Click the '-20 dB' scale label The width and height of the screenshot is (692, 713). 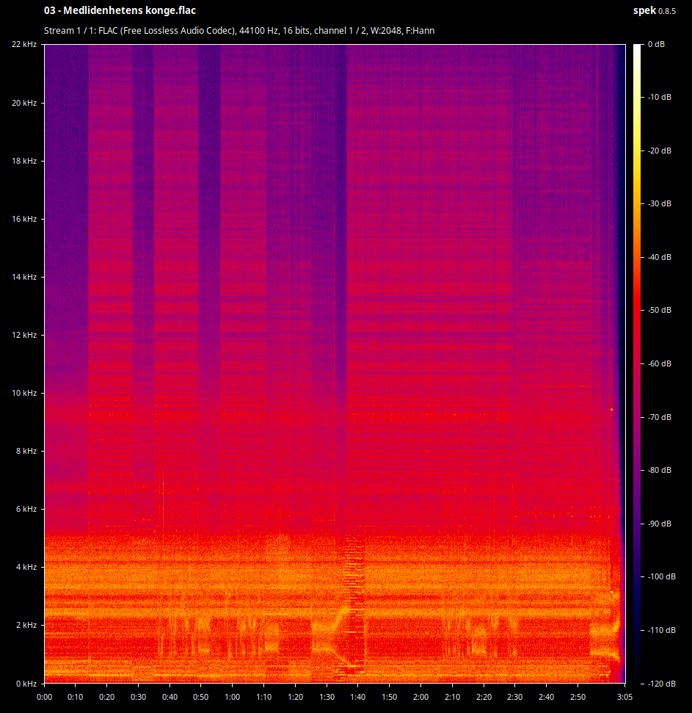[x=659, y=151]
